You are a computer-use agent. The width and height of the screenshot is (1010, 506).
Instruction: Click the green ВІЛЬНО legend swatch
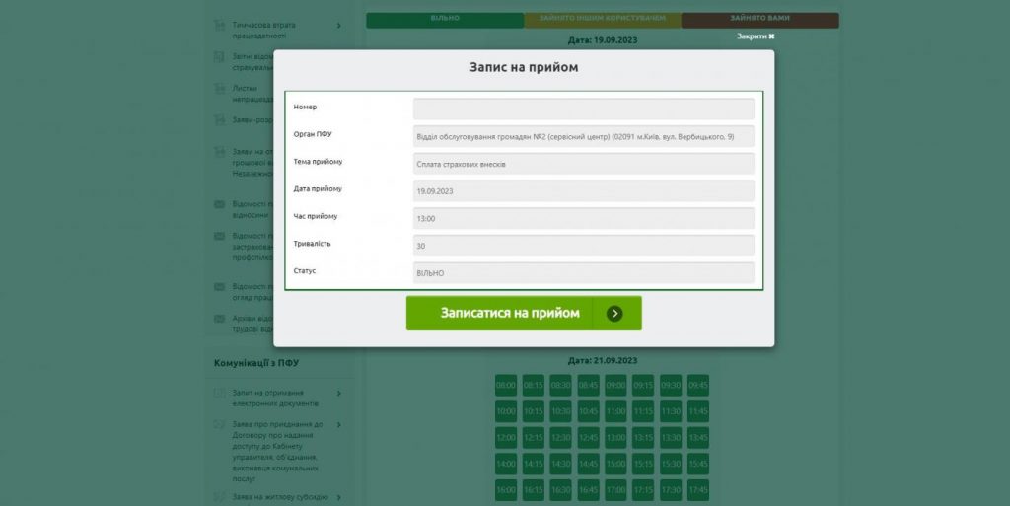point(444,19)
